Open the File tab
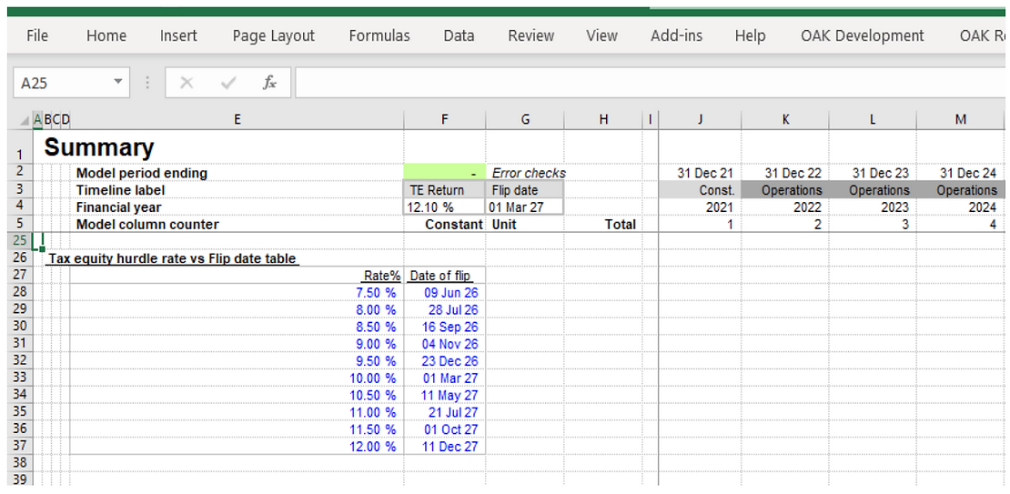Screen dimensions: 1010x494 [x=37, y=35]
